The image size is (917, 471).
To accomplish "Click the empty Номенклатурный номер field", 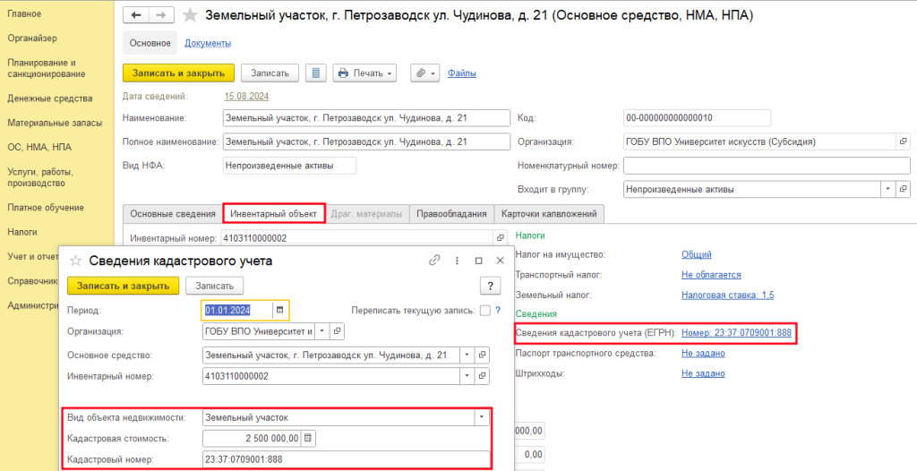I will pos(767,166).
